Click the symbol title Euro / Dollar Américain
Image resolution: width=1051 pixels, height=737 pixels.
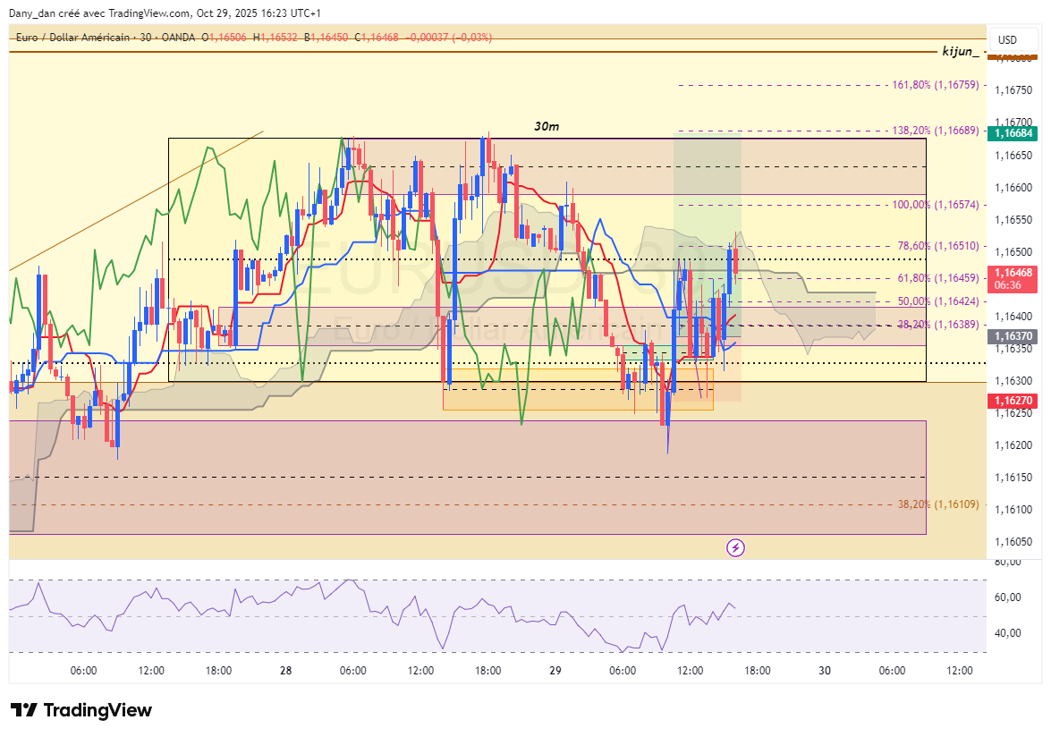pyautogui.click(x=72, y=38)
